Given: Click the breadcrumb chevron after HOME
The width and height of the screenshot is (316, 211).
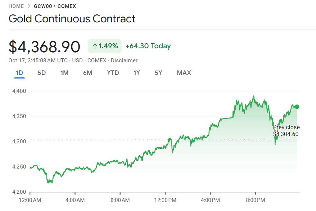Looking at the screenshot, I should [29, 6].
